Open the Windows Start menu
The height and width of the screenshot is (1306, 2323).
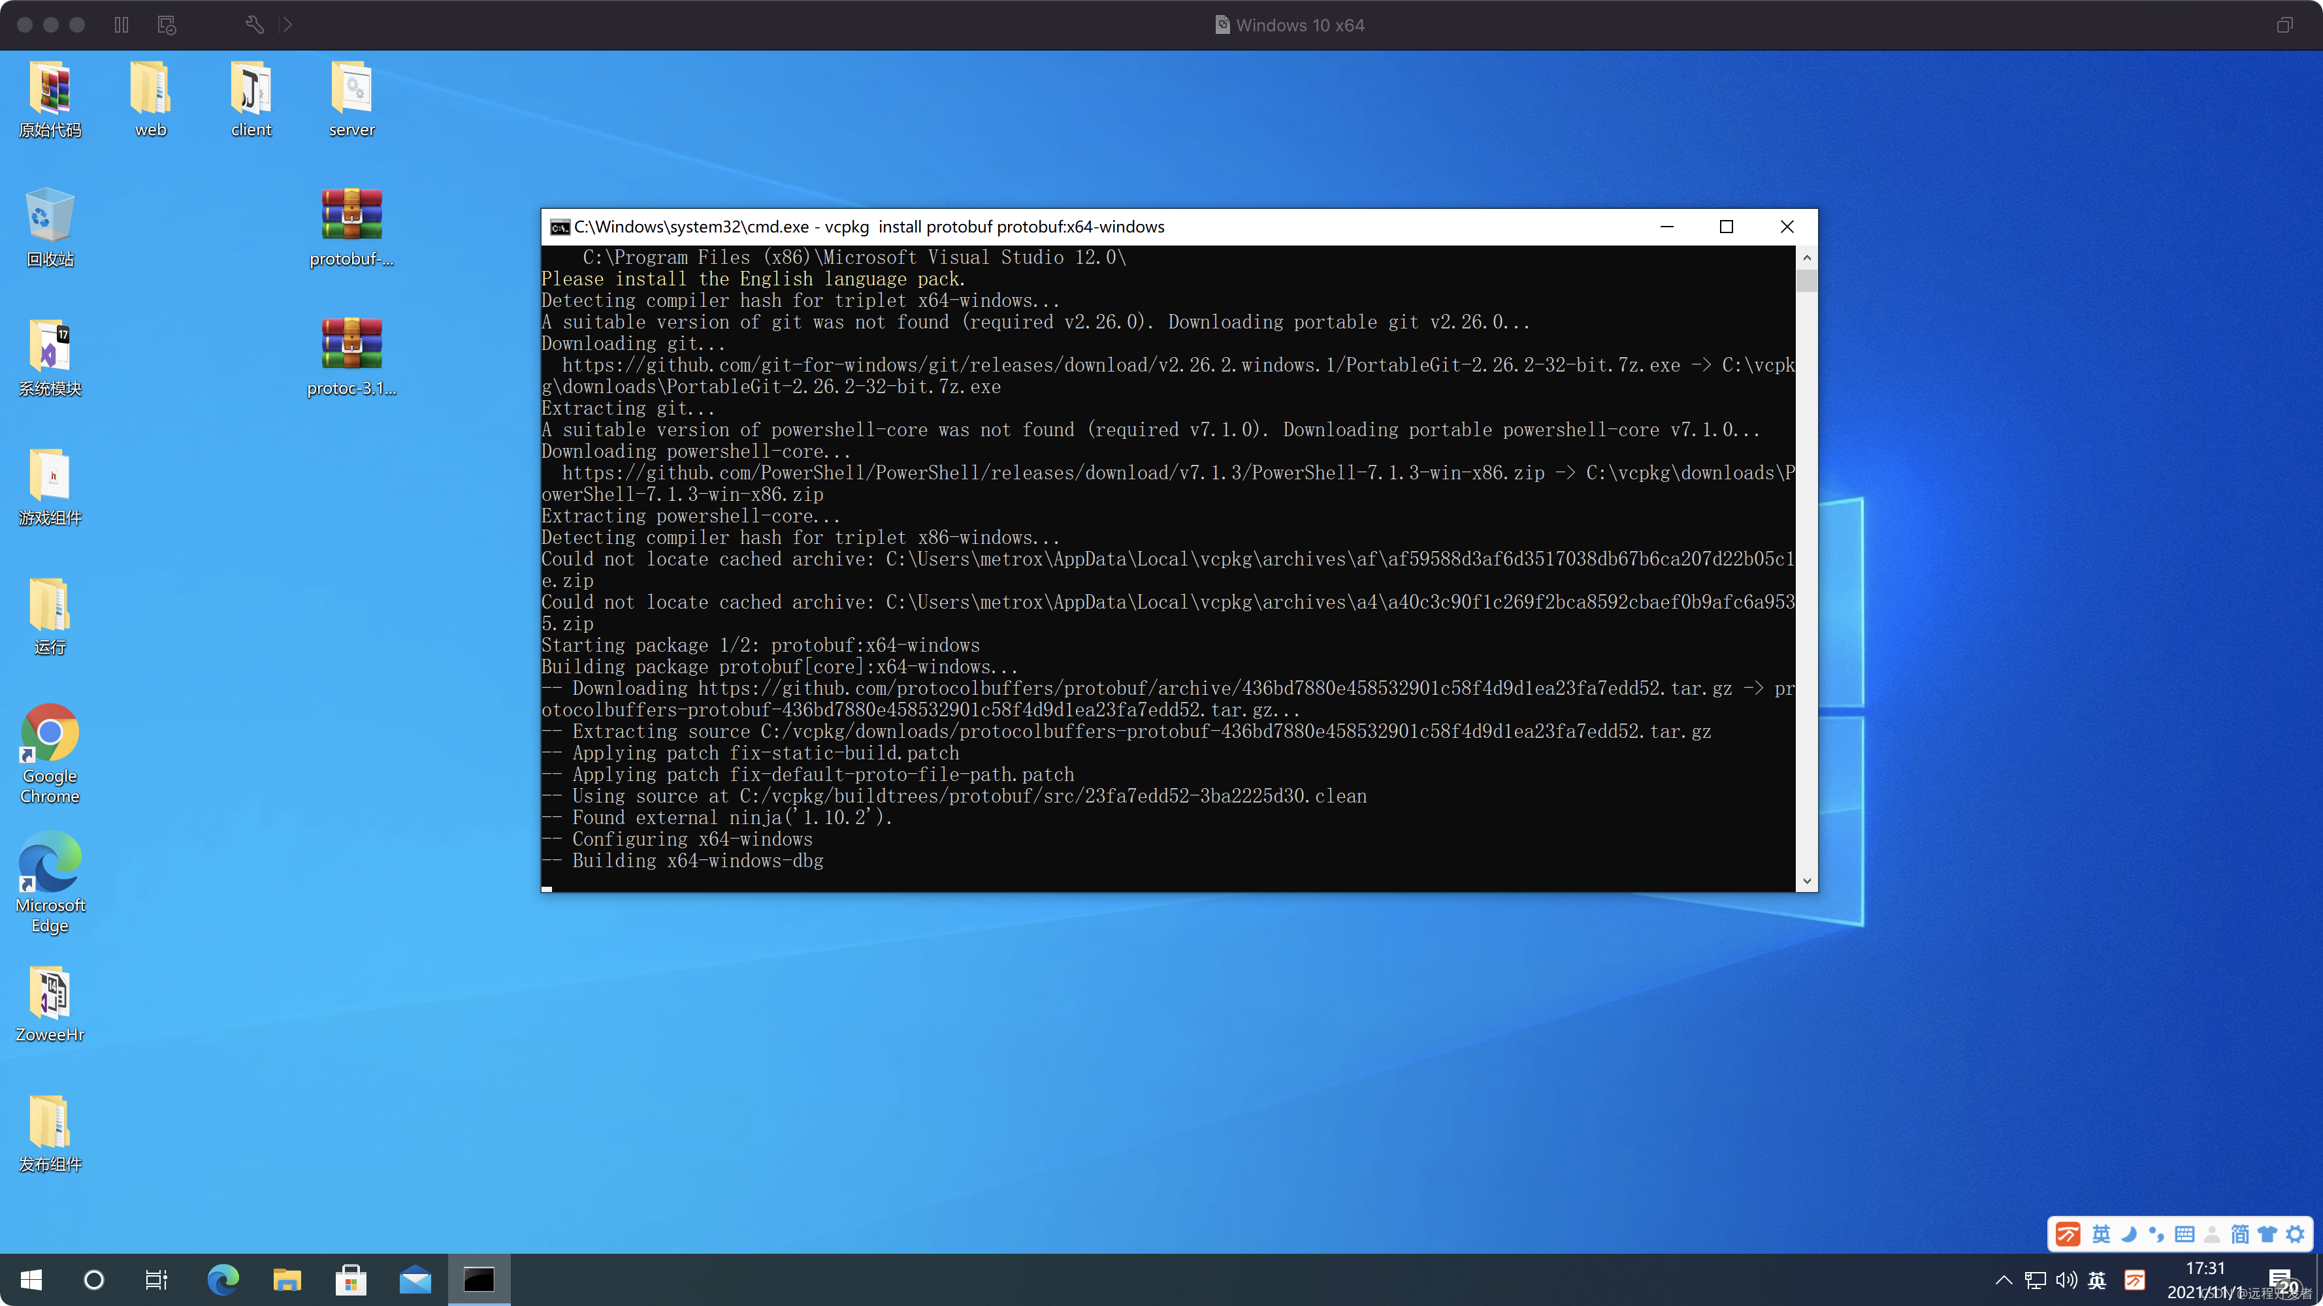click(31, 1280)
